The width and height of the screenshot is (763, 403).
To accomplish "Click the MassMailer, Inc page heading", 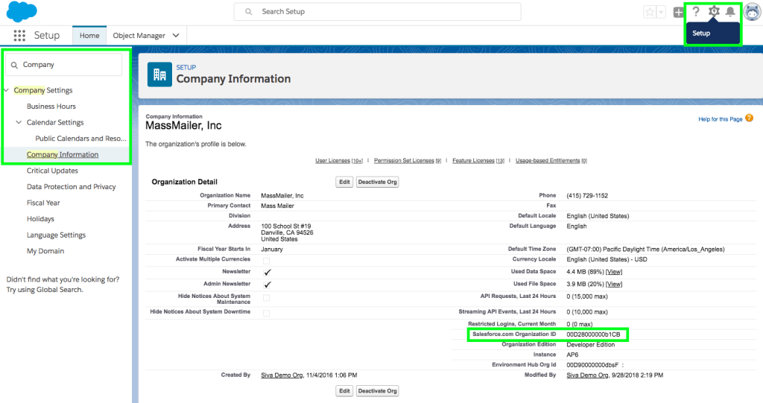I will tap(183, 126).
